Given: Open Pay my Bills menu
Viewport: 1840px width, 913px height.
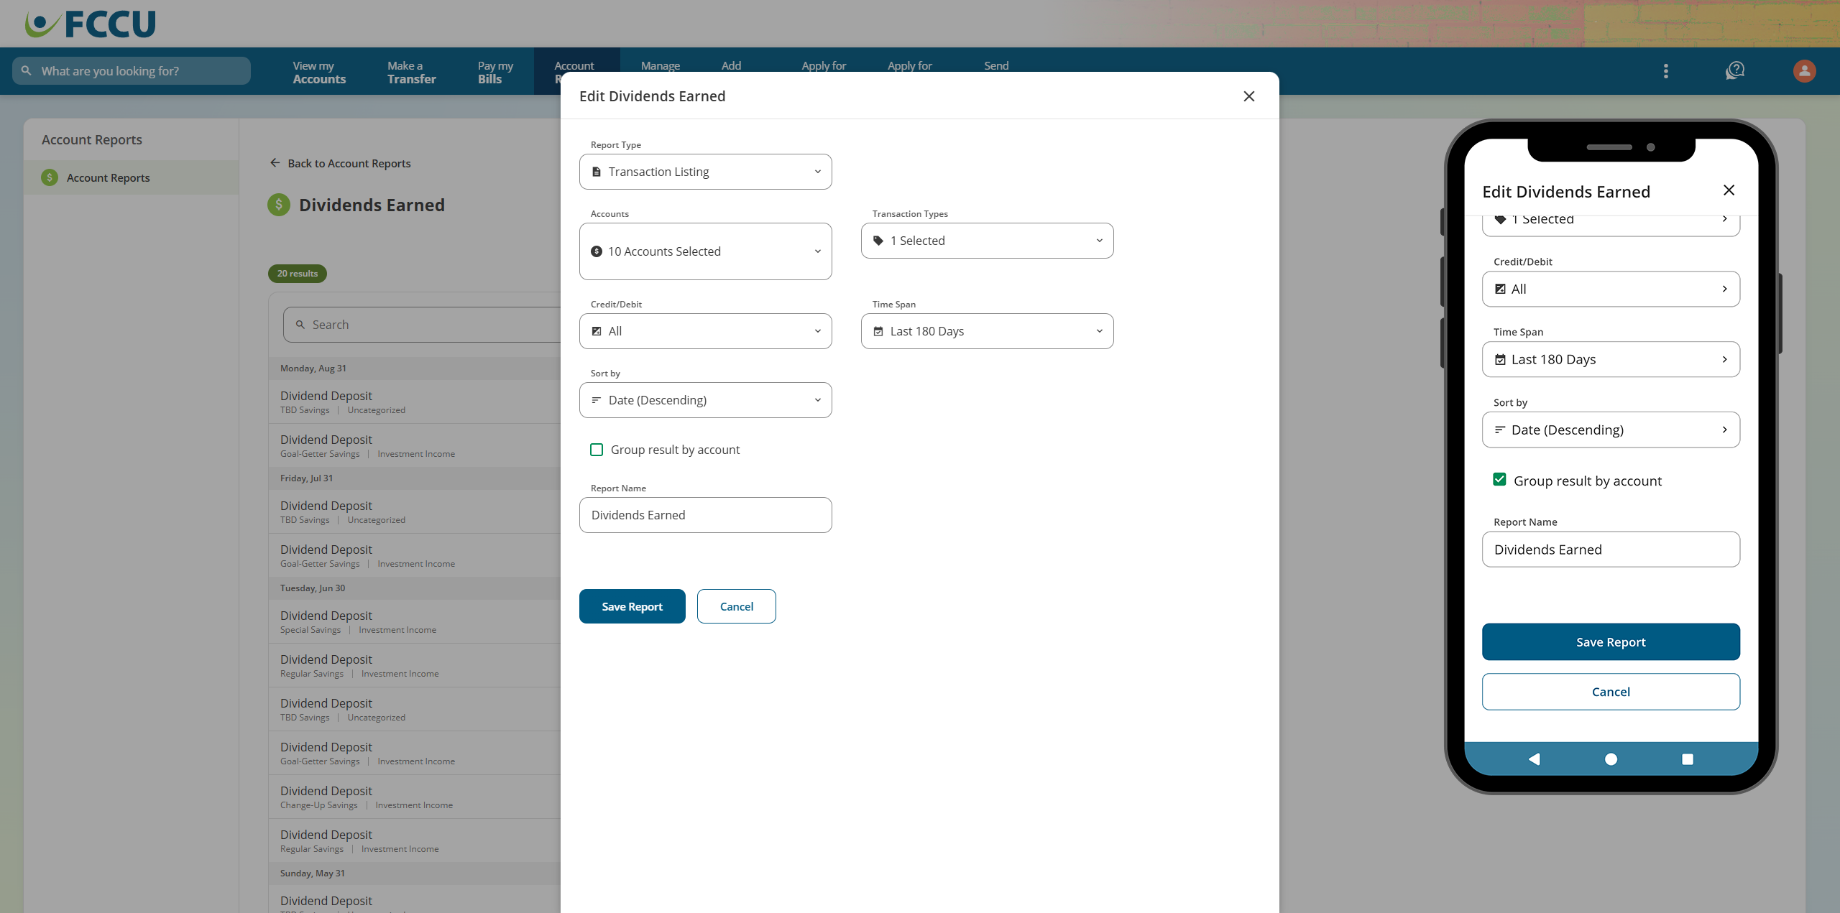Looking at the screenshot, I should click(x=495, y=72).
